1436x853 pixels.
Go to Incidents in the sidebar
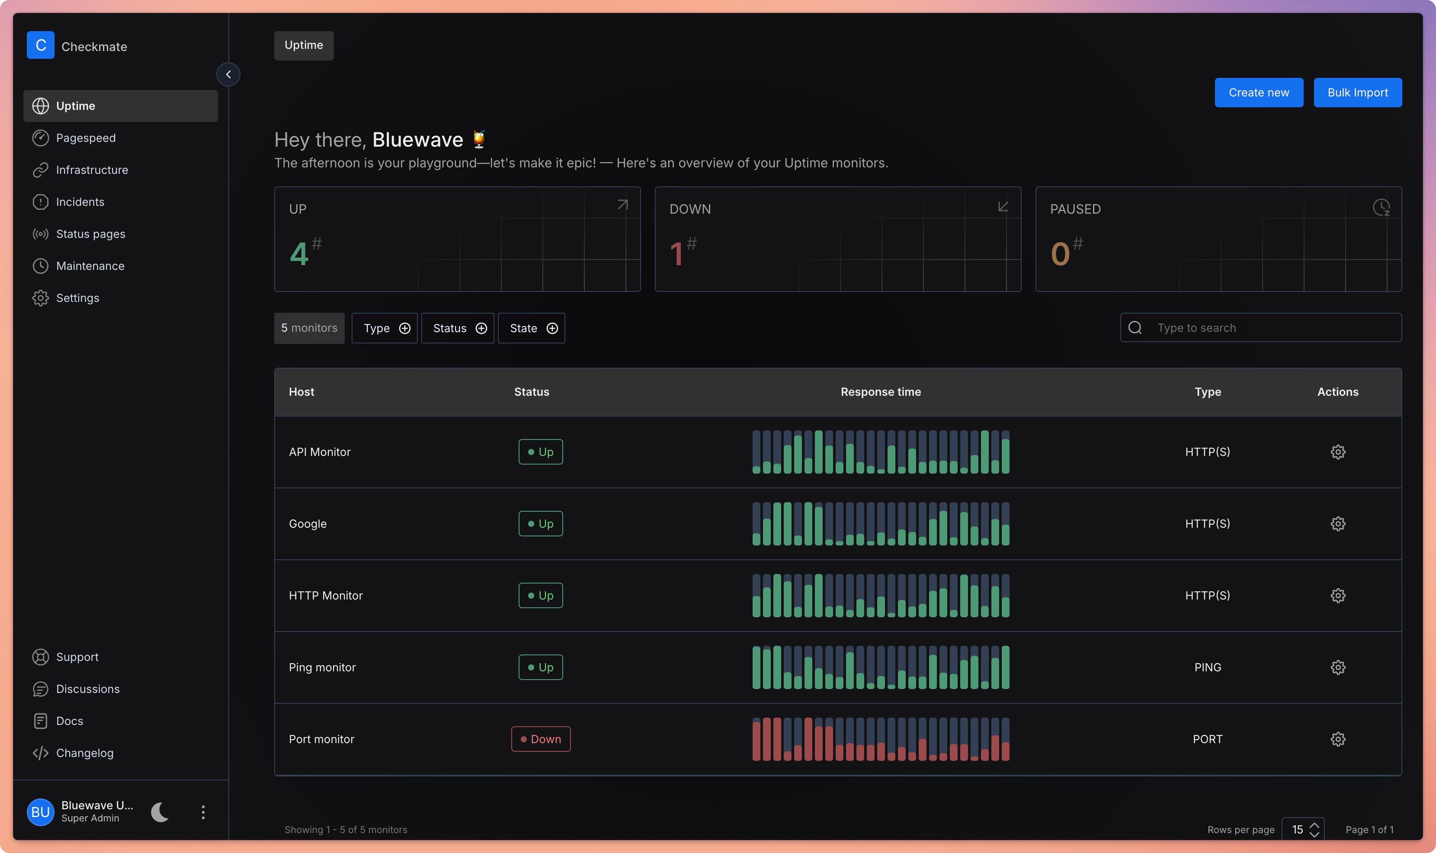80,202
